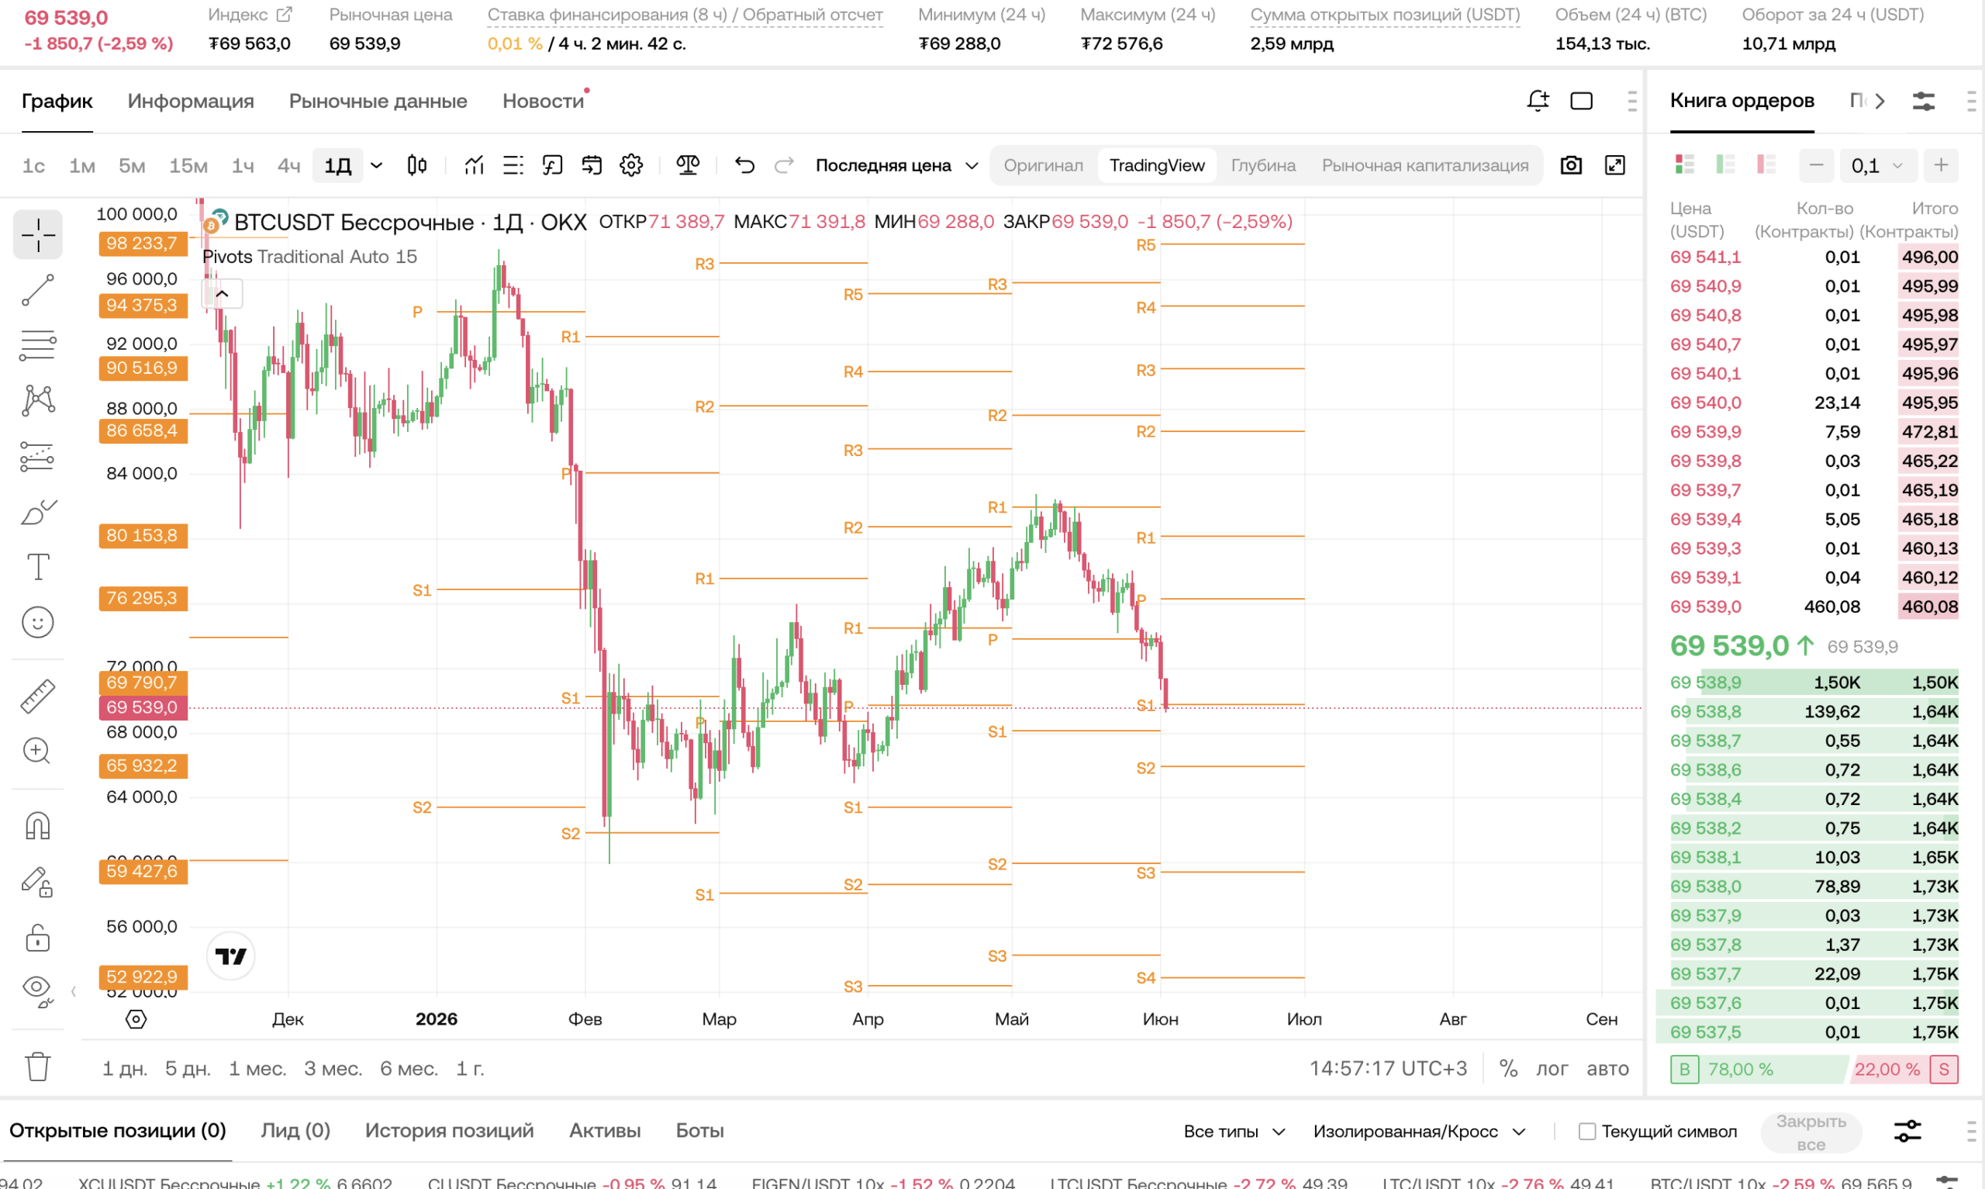
Task: Switch to the Информация tab
Action: [191, 101]
